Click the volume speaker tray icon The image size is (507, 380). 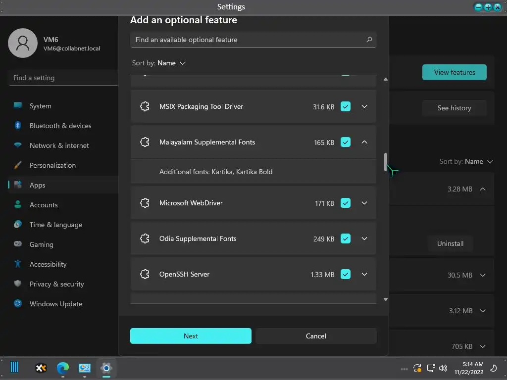[443, 368]
